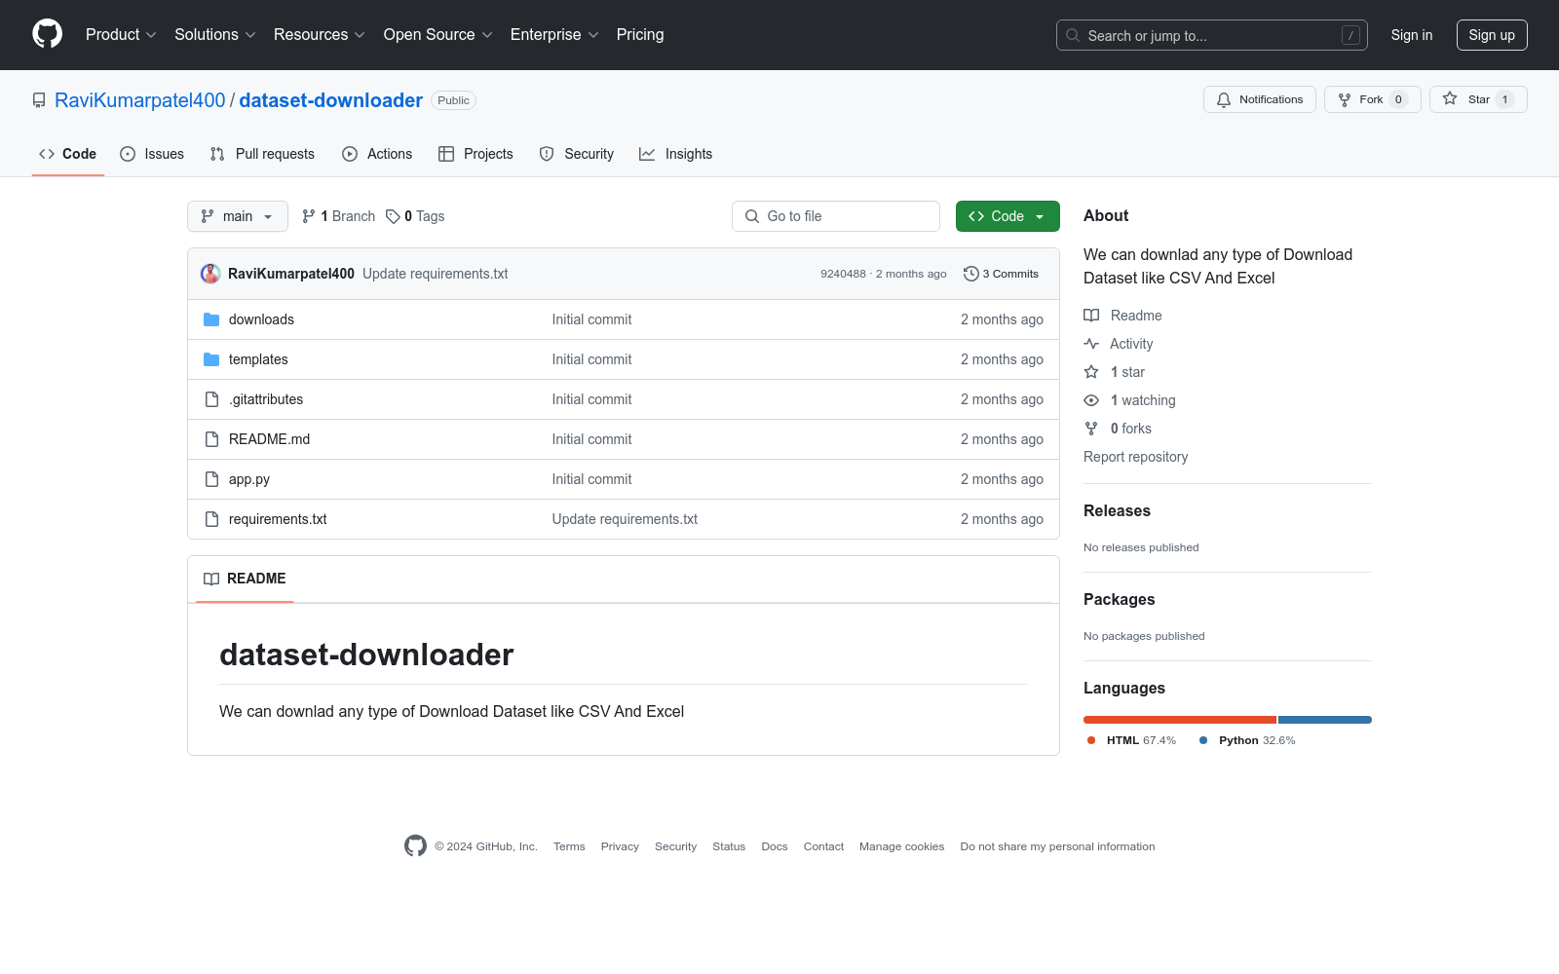Expand the Open Source menu
Viewport: 1559px width, 974px height.
click(x=438, y=35)
